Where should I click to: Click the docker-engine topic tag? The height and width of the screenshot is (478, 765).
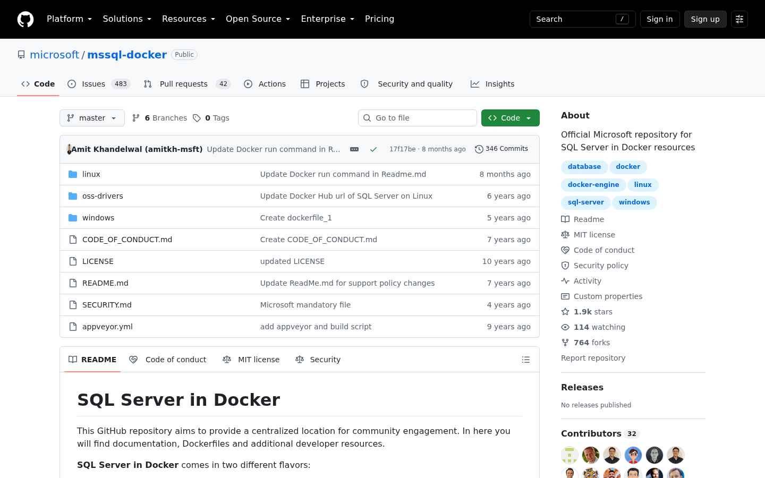(593, 185)
